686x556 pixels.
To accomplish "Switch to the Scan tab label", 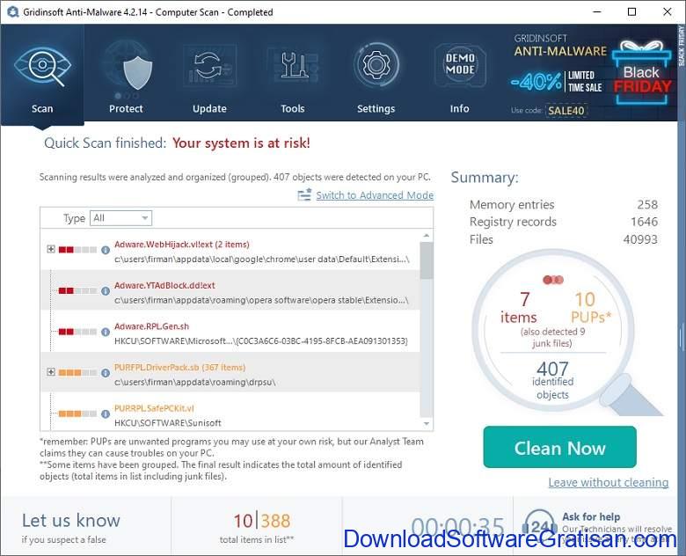I will point(42,108).
